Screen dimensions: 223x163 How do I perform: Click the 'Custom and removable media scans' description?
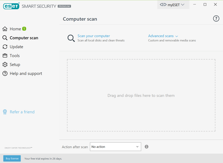pyautogui.click(x=172, y=40)
